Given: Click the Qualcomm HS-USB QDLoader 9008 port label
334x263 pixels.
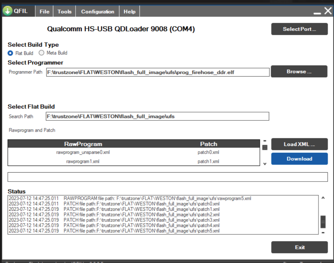Looking at the screenshot, I should click(121, 29).
